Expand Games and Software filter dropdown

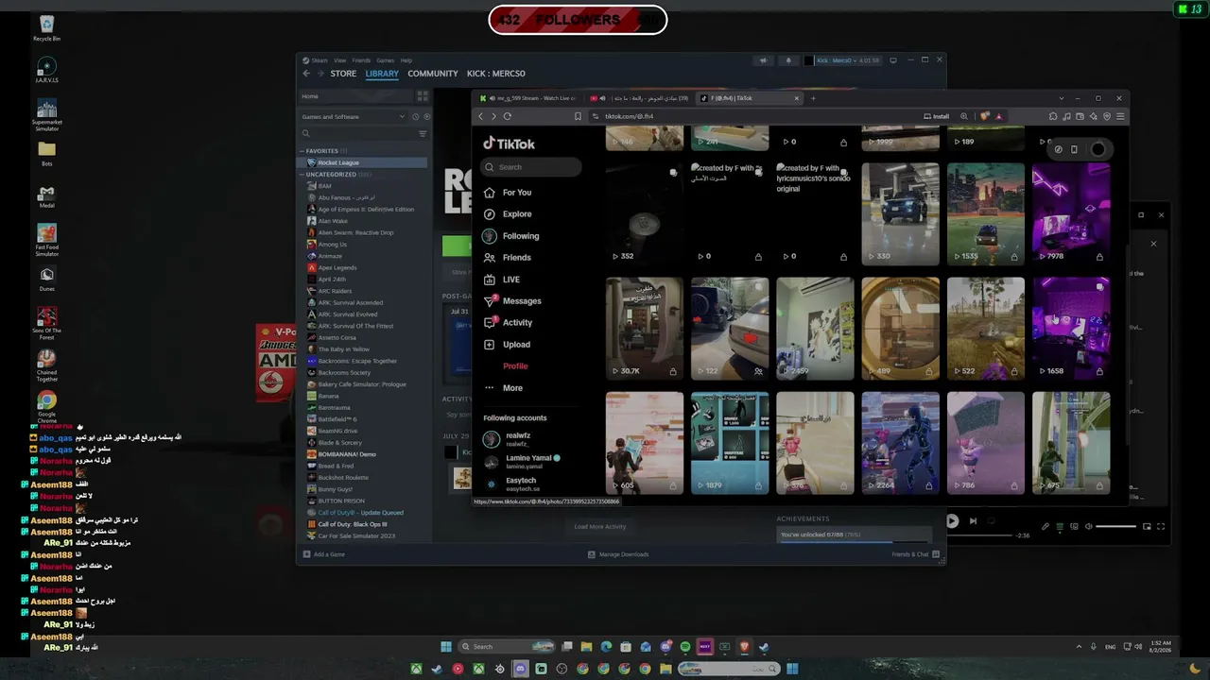click(402, 117)
